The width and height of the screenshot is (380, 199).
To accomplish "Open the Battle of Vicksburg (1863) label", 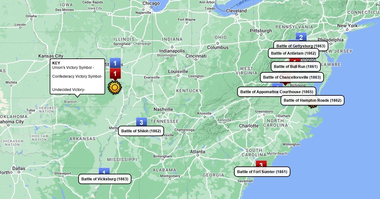I will [105, 179].
